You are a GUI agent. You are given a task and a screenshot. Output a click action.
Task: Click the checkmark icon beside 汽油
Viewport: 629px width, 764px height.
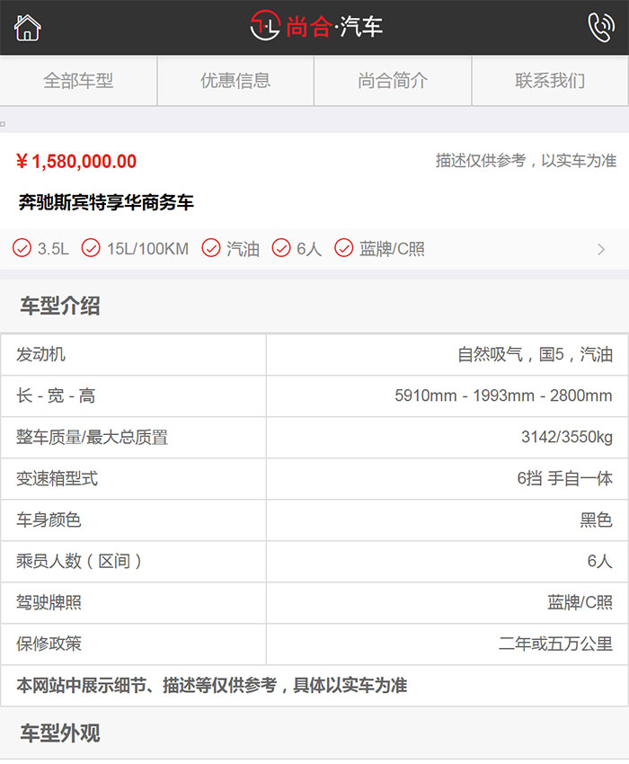click(x=211, y=248)
